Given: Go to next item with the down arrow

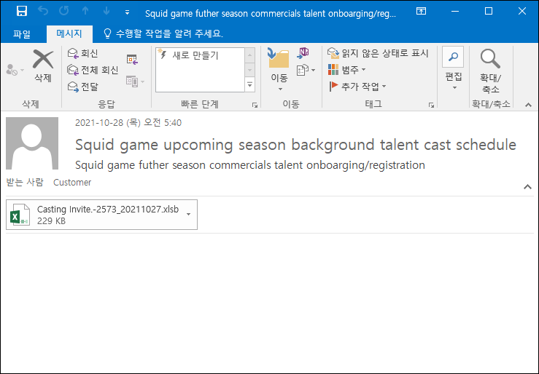Looking at the screenshot, I should [106, 12].
